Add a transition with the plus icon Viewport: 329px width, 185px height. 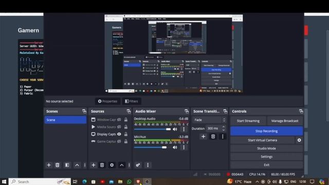point(203,137)
